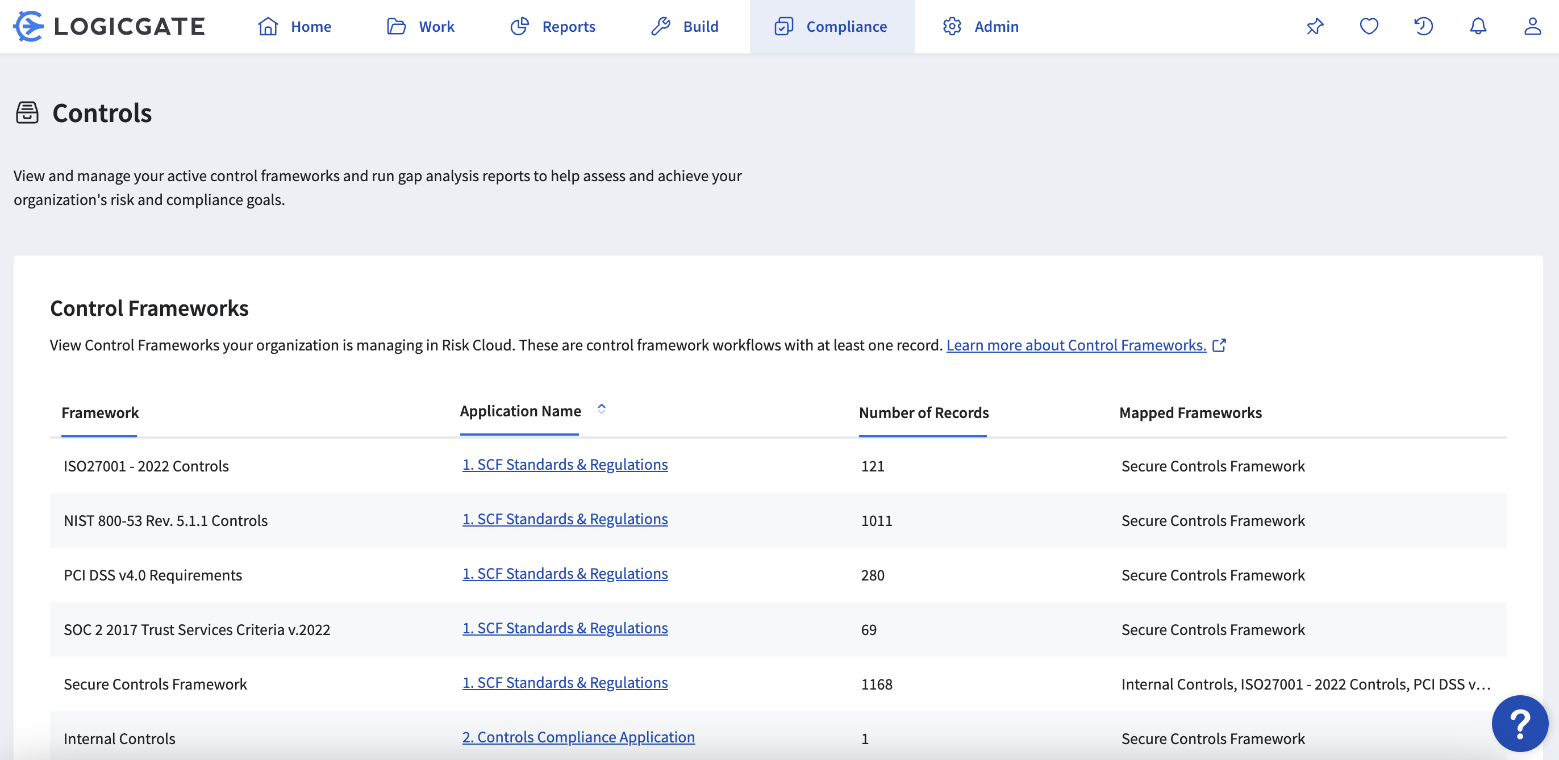Select SOC 2 2017 Trust Services Criteria cell

[197, 629]
